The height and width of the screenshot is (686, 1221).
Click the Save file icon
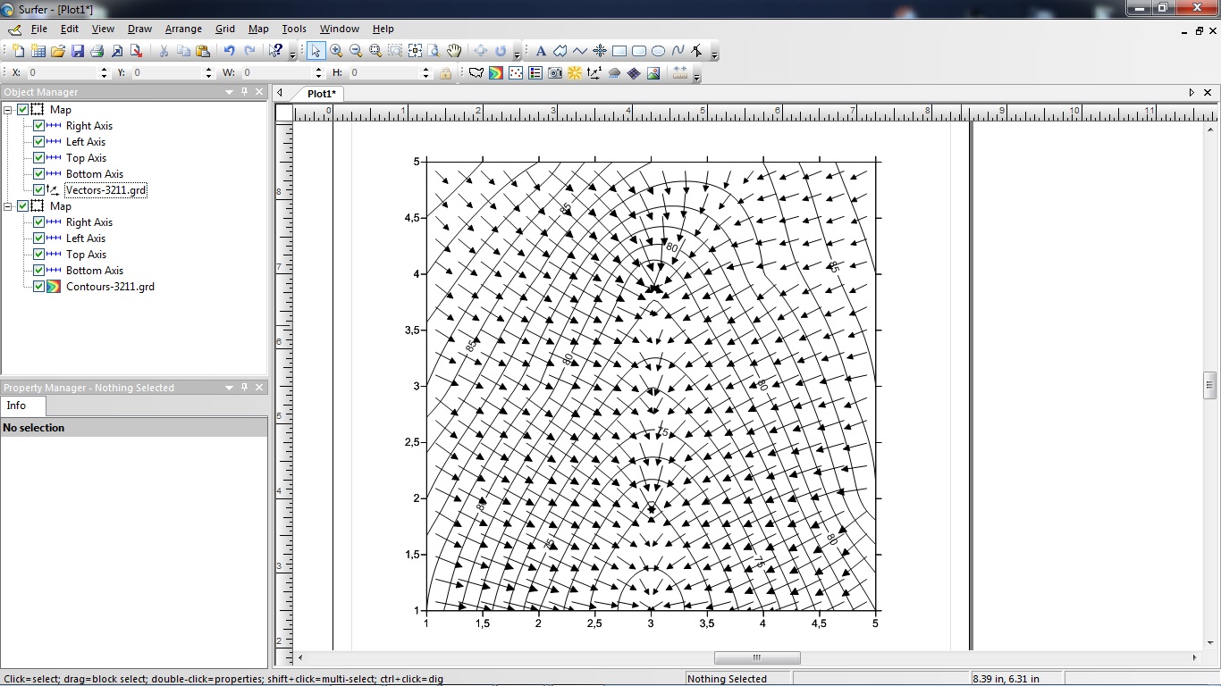click(x=78, y=51)
